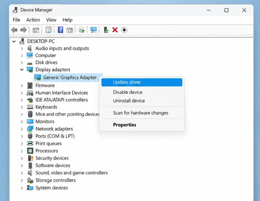The height and width of the screenshot is (201, 260).
Task: Click the Security devices key icon
Action: coord(30,158)
